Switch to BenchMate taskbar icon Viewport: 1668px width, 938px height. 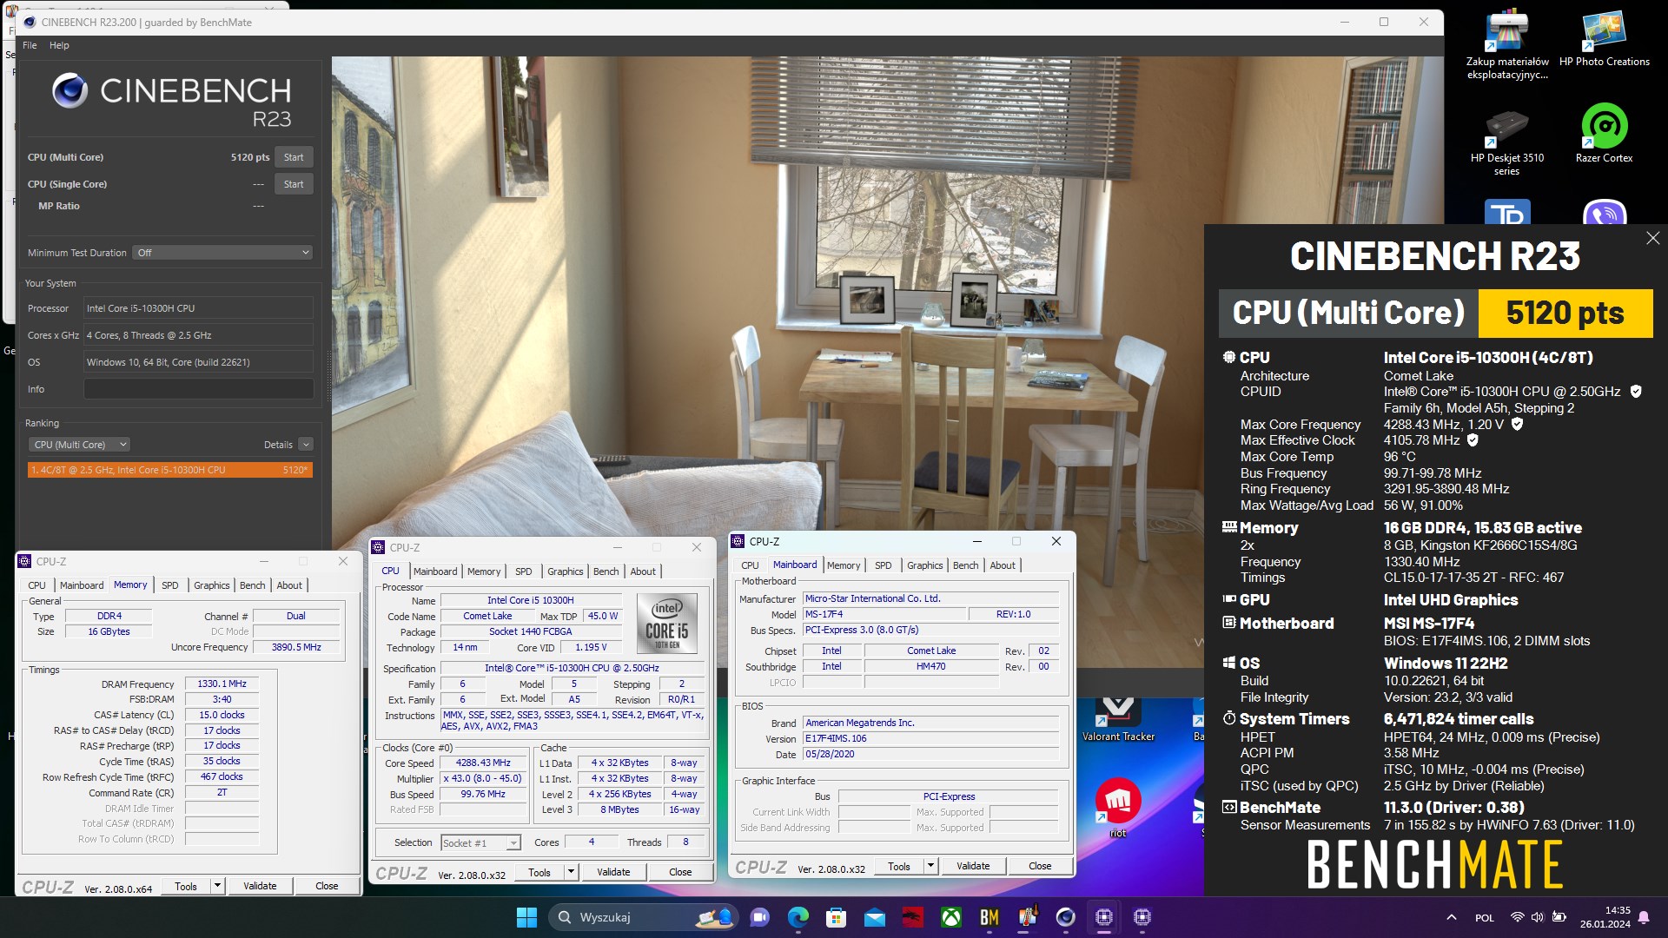point(990,917)
